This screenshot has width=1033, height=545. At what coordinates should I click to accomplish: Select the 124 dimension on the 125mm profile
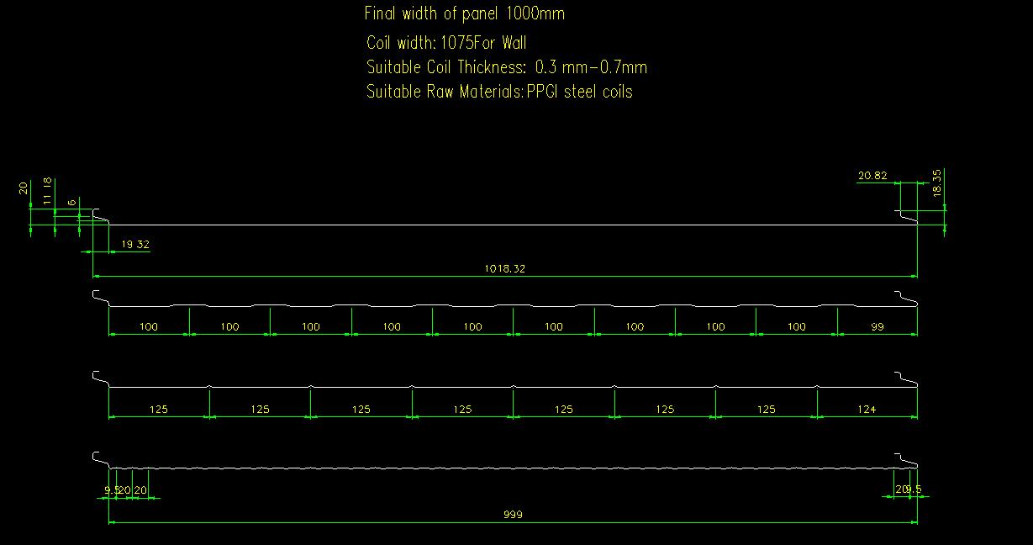[x=867, y=410]
